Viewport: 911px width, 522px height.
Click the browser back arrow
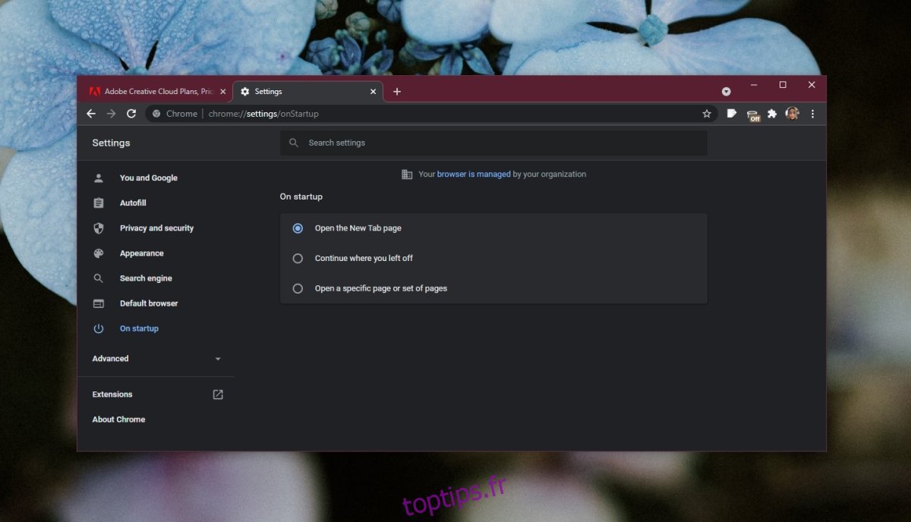click(91, 114)
